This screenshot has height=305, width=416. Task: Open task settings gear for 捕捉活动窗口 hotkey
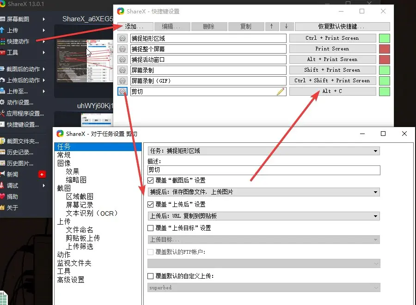122,60
